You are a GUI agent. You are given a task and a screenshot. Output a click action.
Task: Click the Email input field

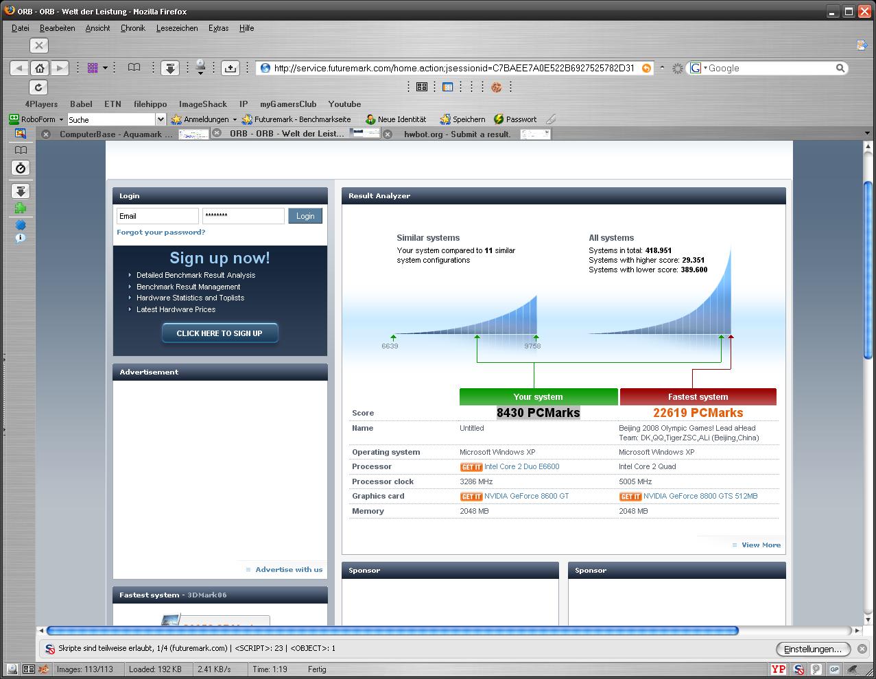(x=157, y=216)
